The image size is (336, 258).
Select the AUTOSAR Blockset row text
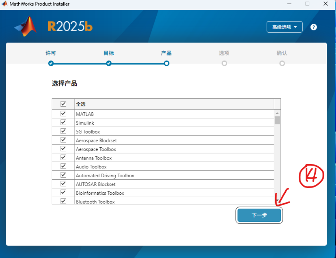coord(96,184)
